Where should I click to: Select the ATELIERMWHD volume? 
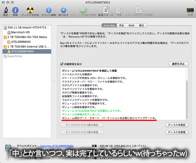27,42
